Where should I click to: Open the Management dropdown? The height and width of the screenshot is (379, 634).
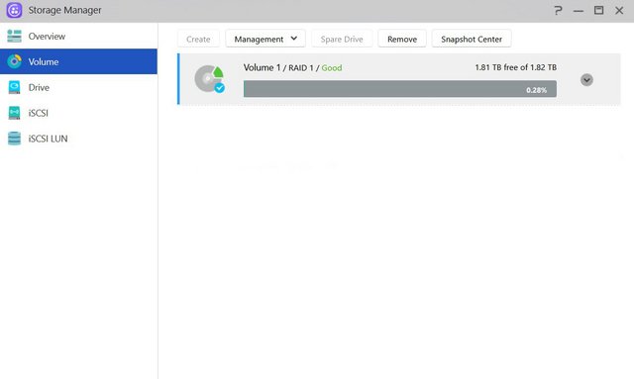(x=265, y=39)
